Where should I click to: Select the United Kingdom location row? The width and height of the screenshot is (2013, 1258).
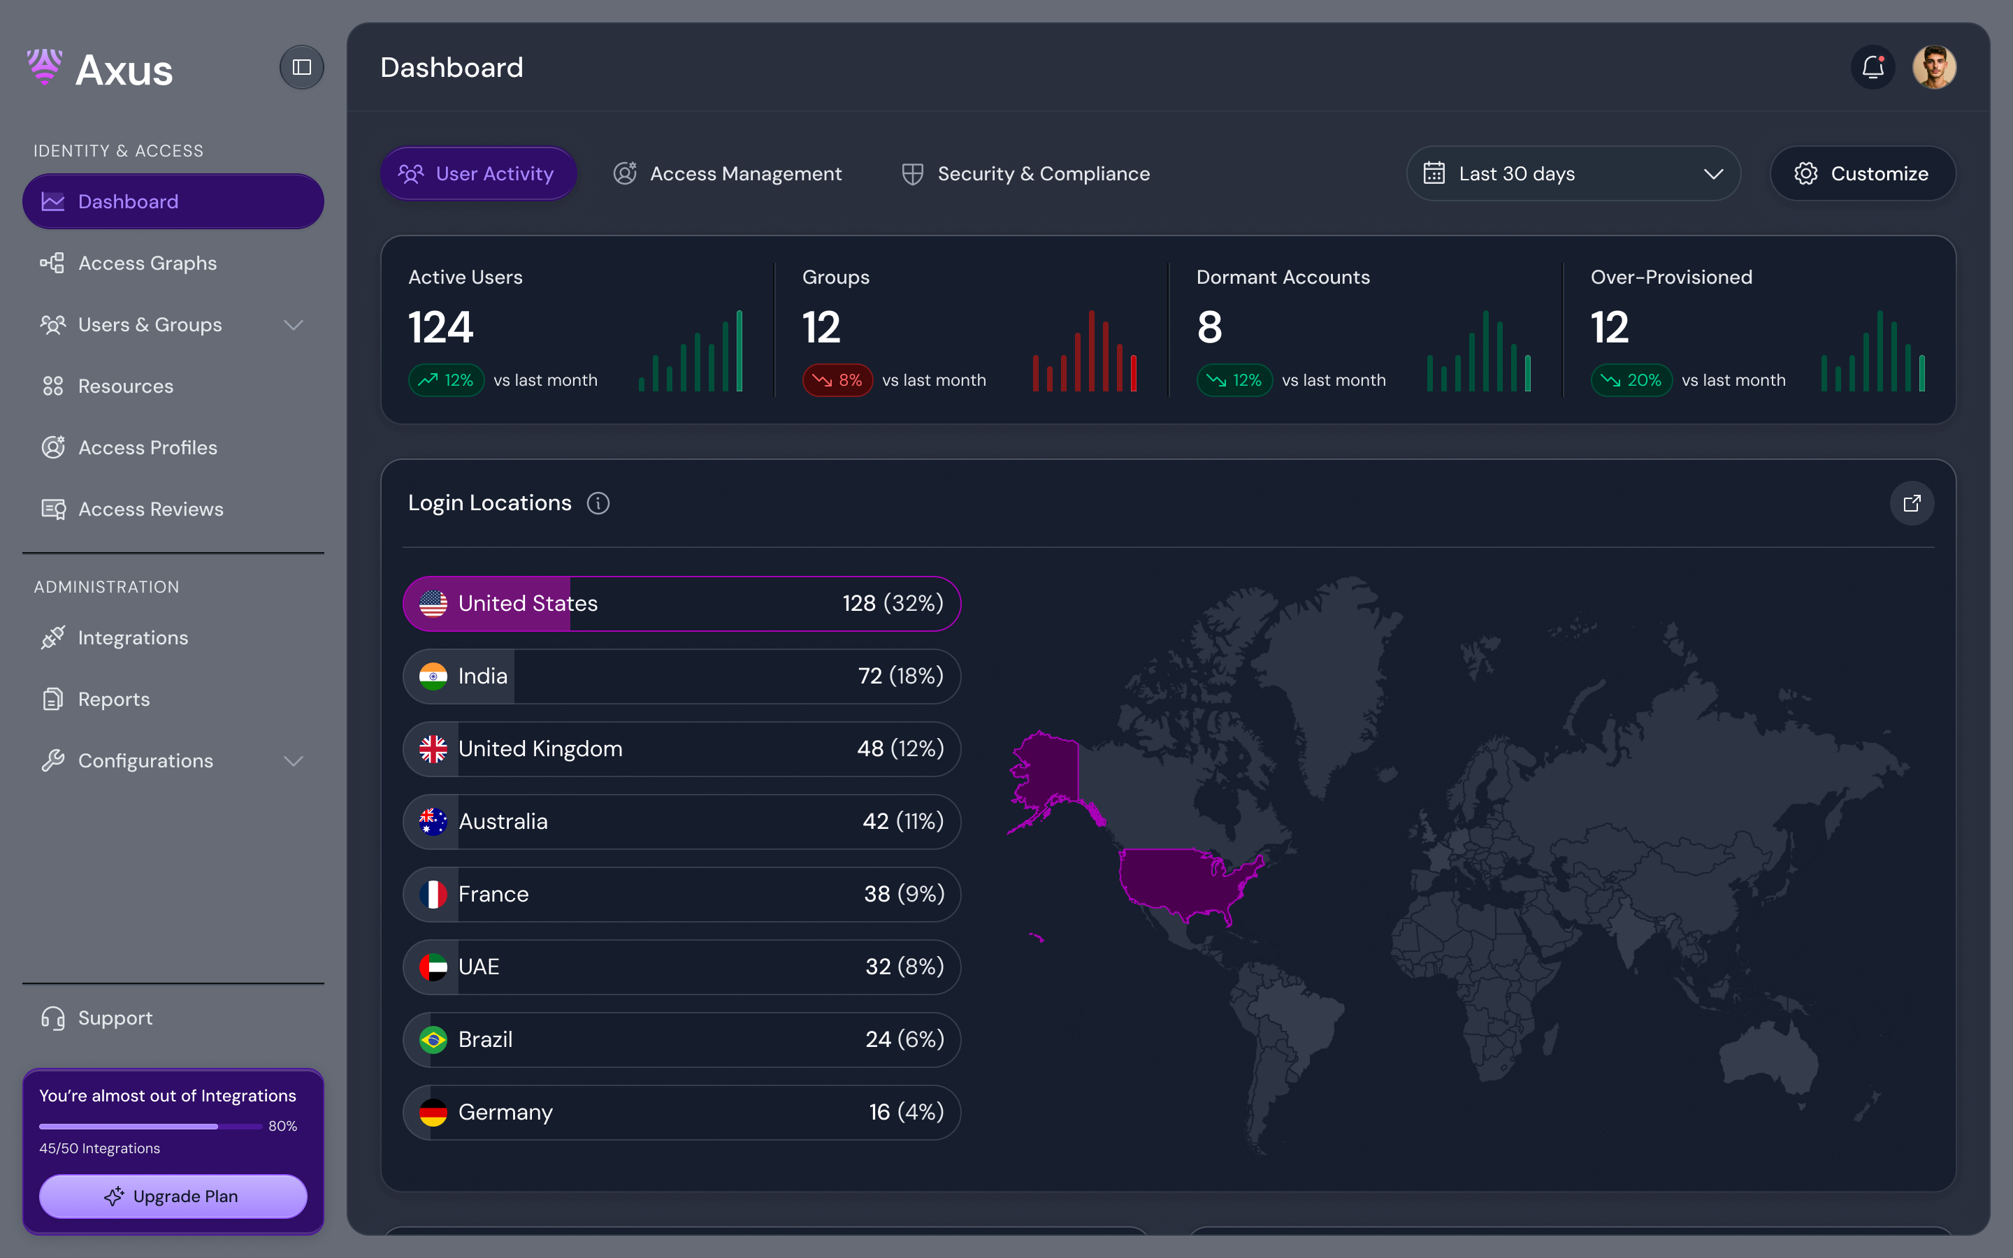[681, 749]
